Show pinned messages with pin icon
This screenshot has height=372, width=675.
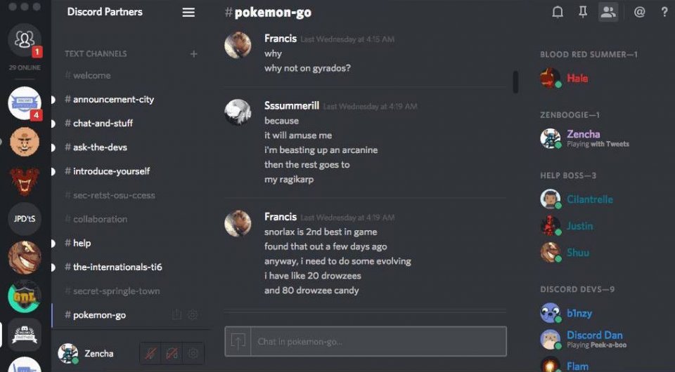(x=583, y=12)
